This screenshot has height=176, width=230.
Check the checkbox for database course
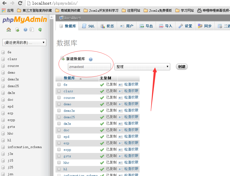click(x=59, y=97)
